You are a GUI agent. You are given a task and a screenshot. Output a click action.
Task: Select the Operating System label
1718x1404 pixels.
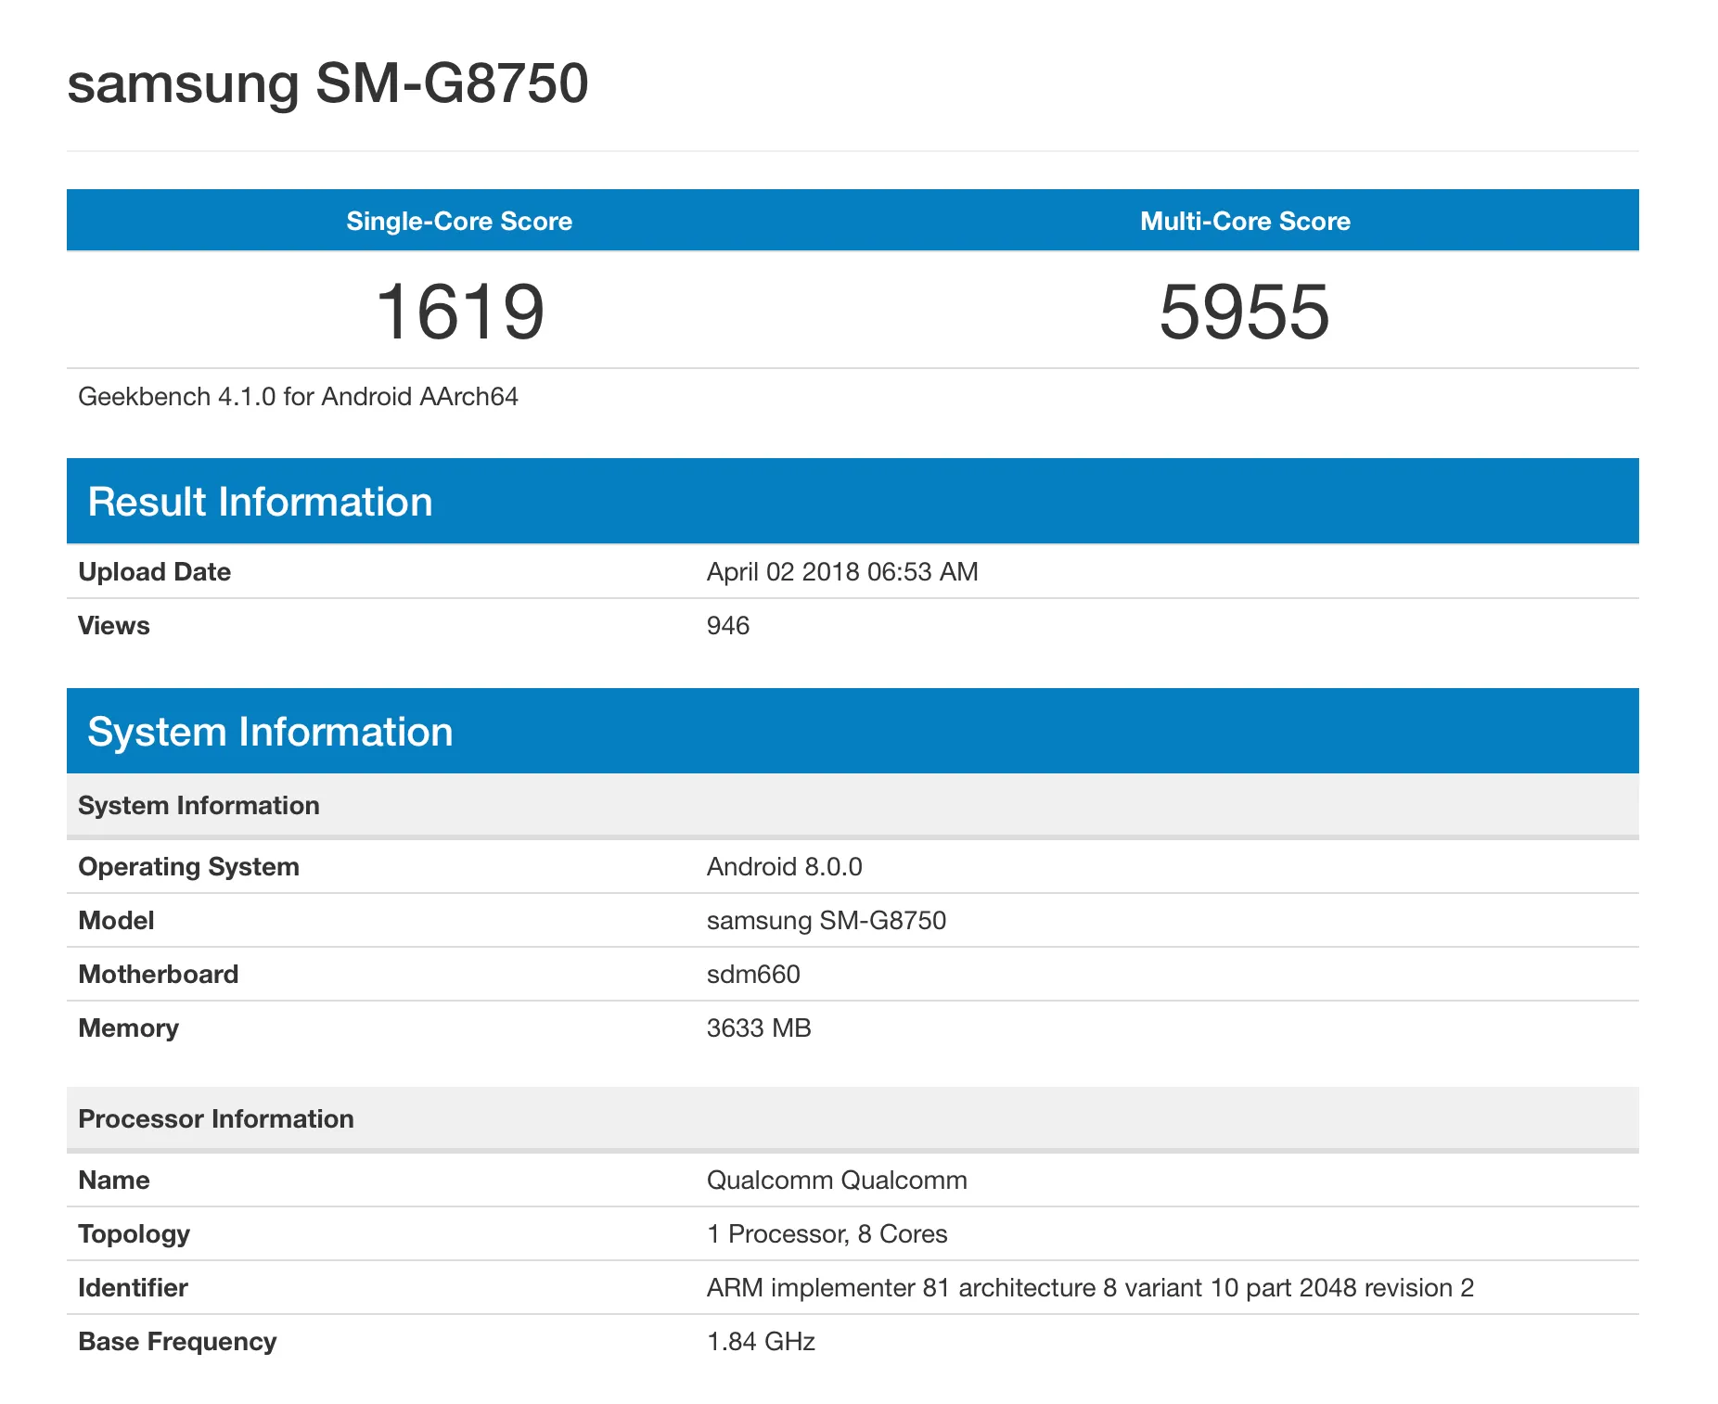point(188,866)
